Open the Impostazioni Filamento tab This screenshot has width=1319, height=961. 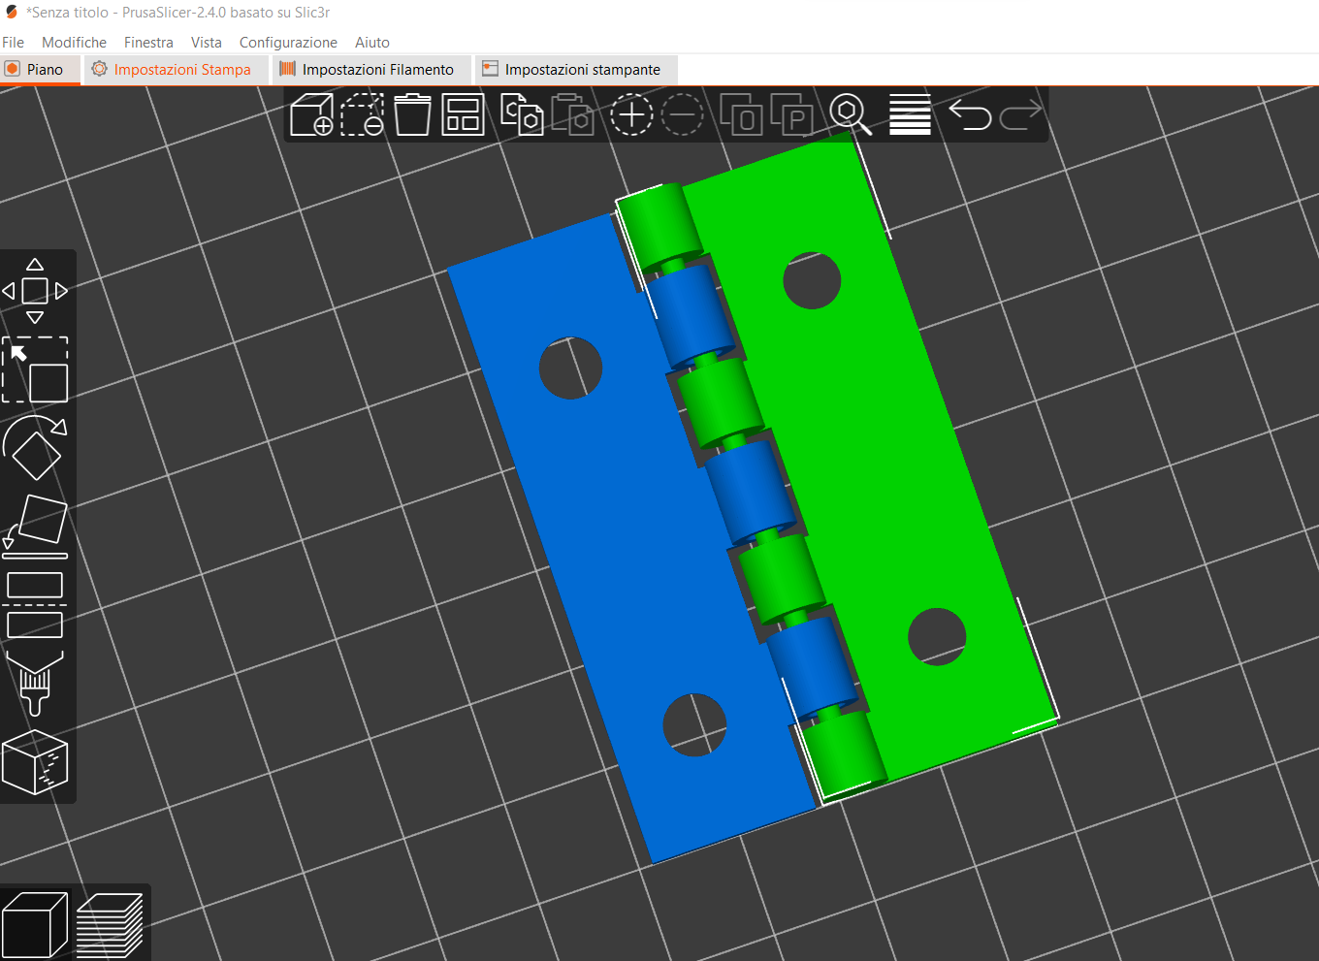tap(371, 70)
